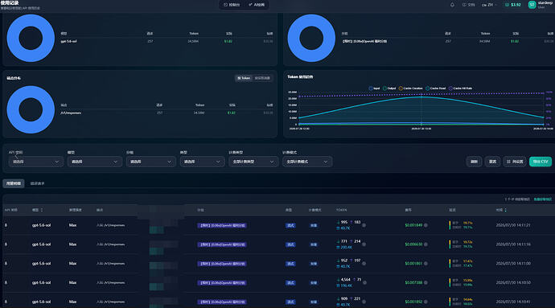Click the ST user avatar icon
Viewport: 555px width, 308px height.
click(x=532, y=5)
